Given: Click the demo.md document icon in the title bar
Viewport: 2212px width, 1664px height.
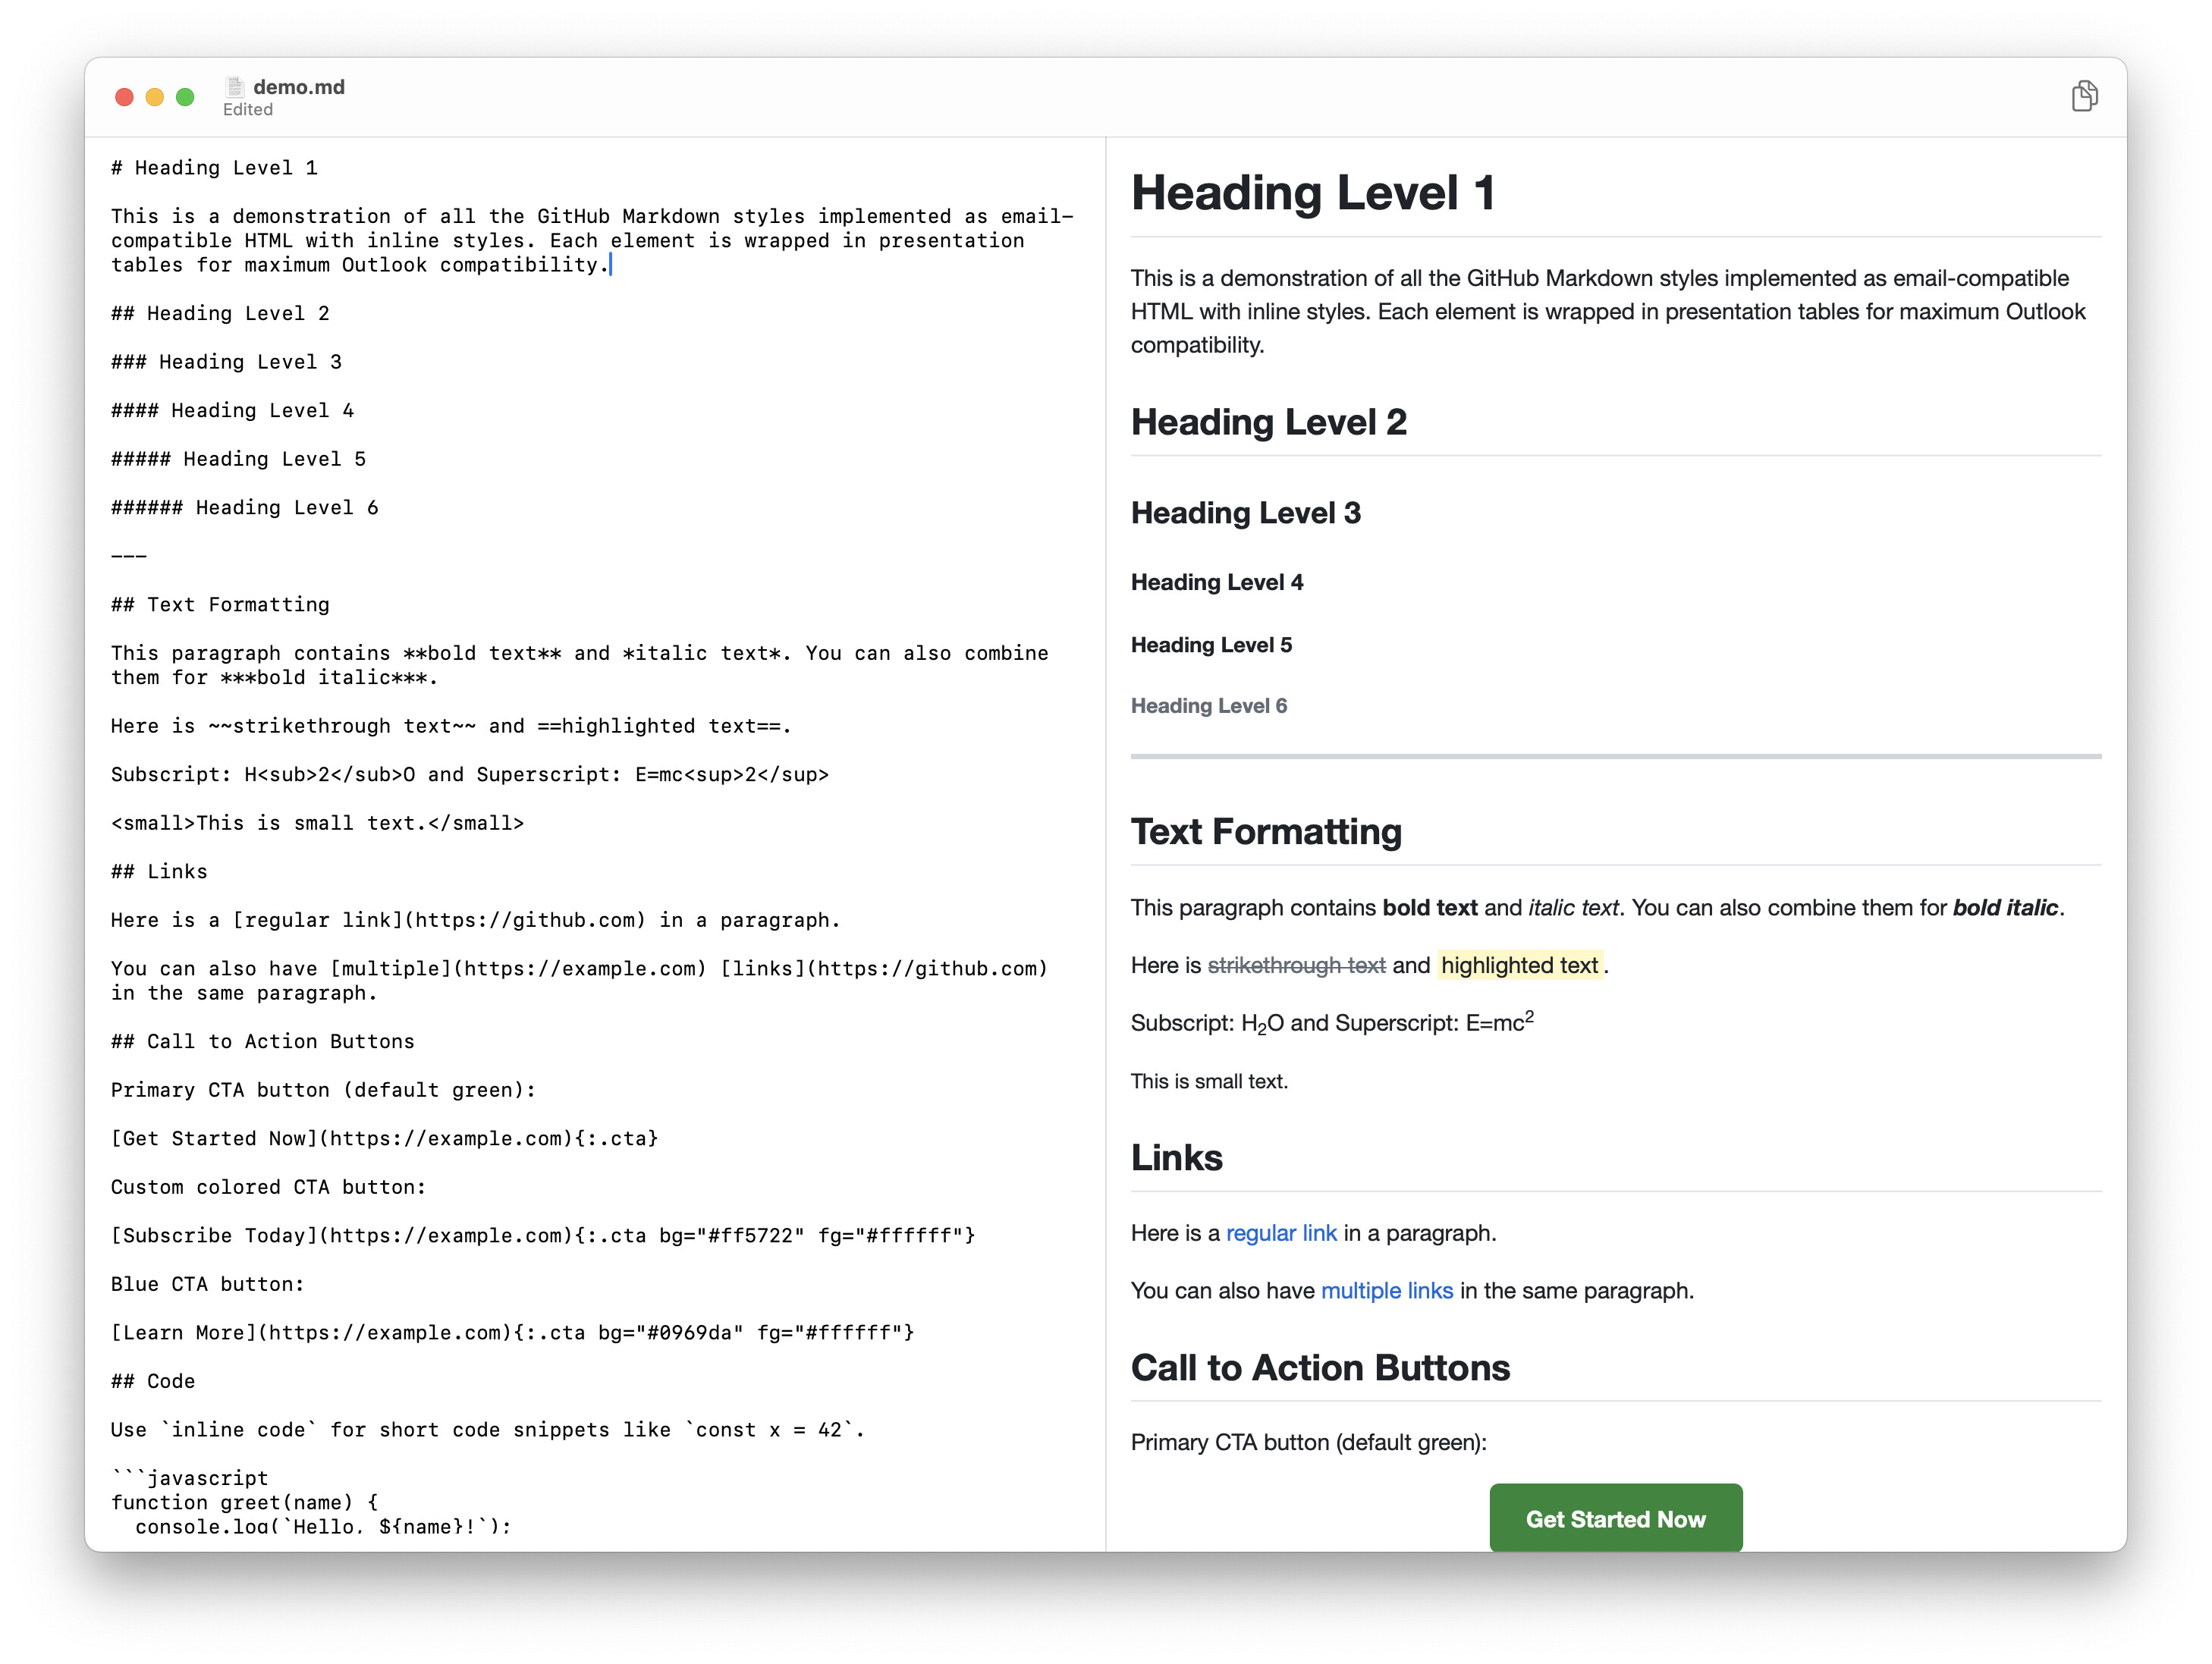Looking at the screenshot, I should click(235, 87).
